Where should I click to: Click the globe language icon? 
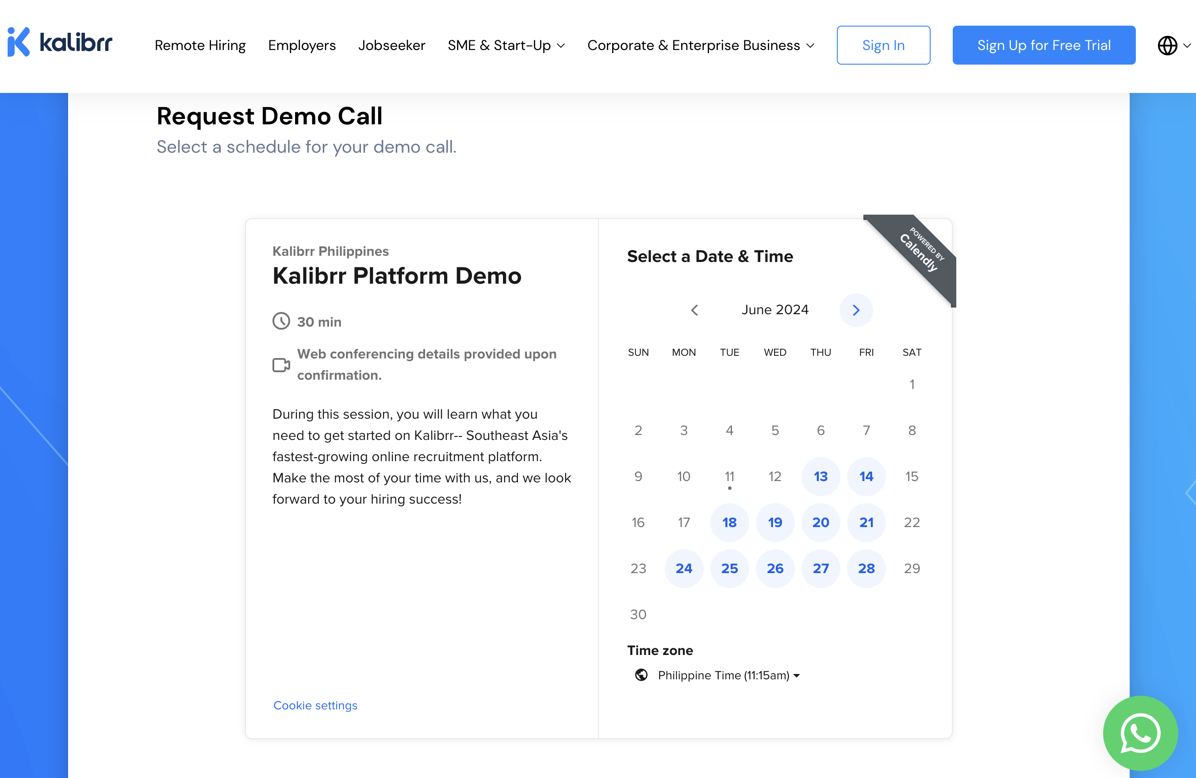coord(1167,45)
